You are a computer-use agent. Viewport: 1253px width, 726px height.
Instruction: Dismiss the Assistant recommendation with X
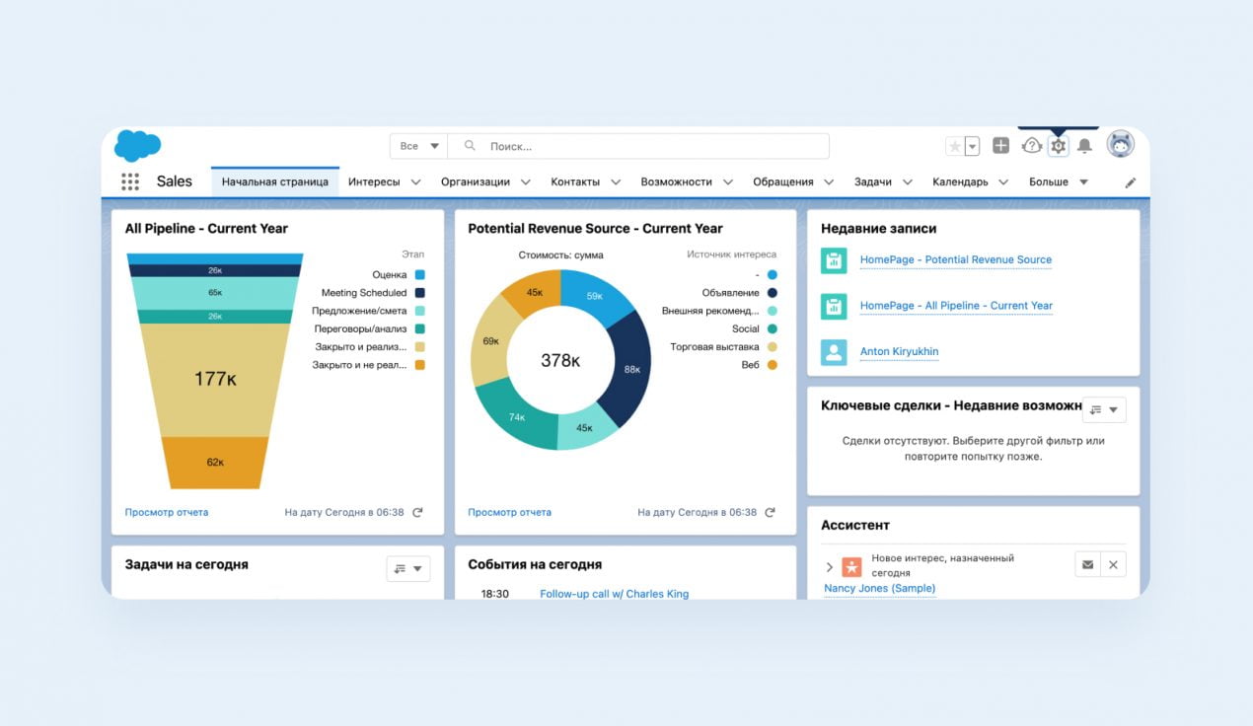pyautogui.click(x=1113, y=563)
